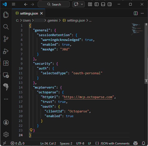Viewport: 148px width, 146px height.
Task: Open editor More Actions ellipsis
Action: (x=142, y=13)
